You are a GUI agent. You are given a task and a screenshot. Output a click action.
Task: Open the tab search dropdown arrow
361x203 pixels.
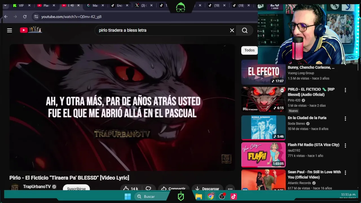5,5
